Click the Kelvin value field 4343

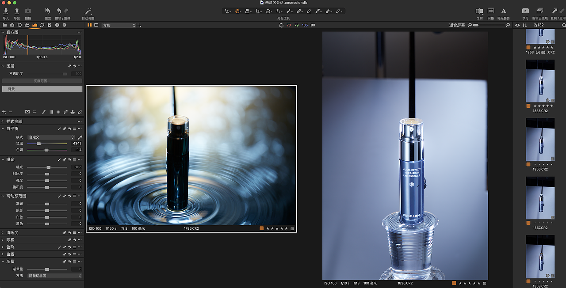pos(76,144)
